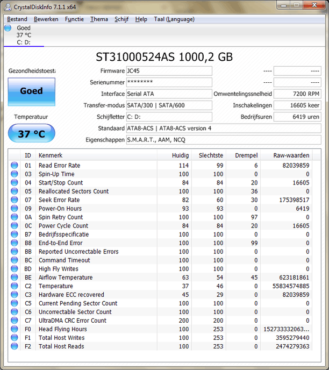Viewport: 329px width, 370px height.
Task: Click raw value 175398517 in Seek Error Rate row
Action: coord(294,200)
